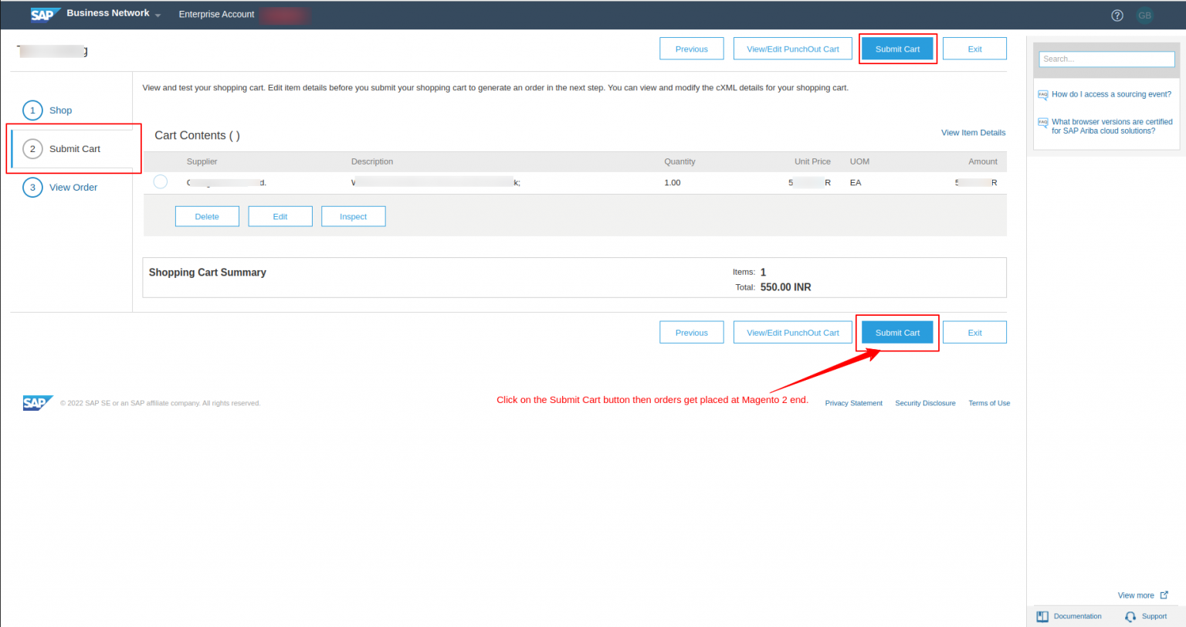Select the Submit Cart step in sidebar
The image size is (1186, 627).
[73, 149]
